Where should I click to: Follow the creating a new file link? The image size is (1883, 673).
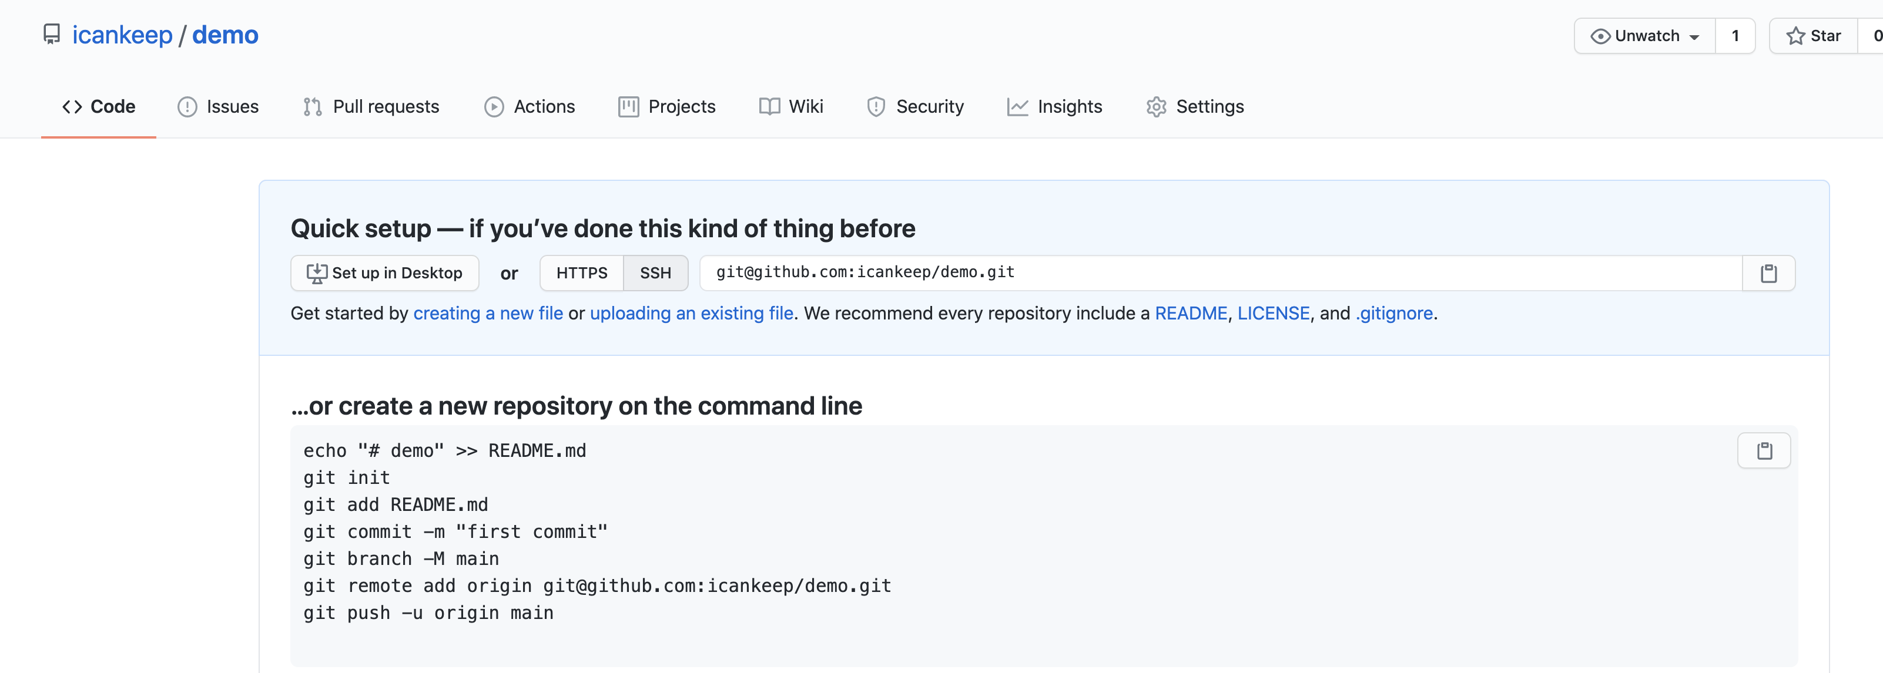coord(488,314)
